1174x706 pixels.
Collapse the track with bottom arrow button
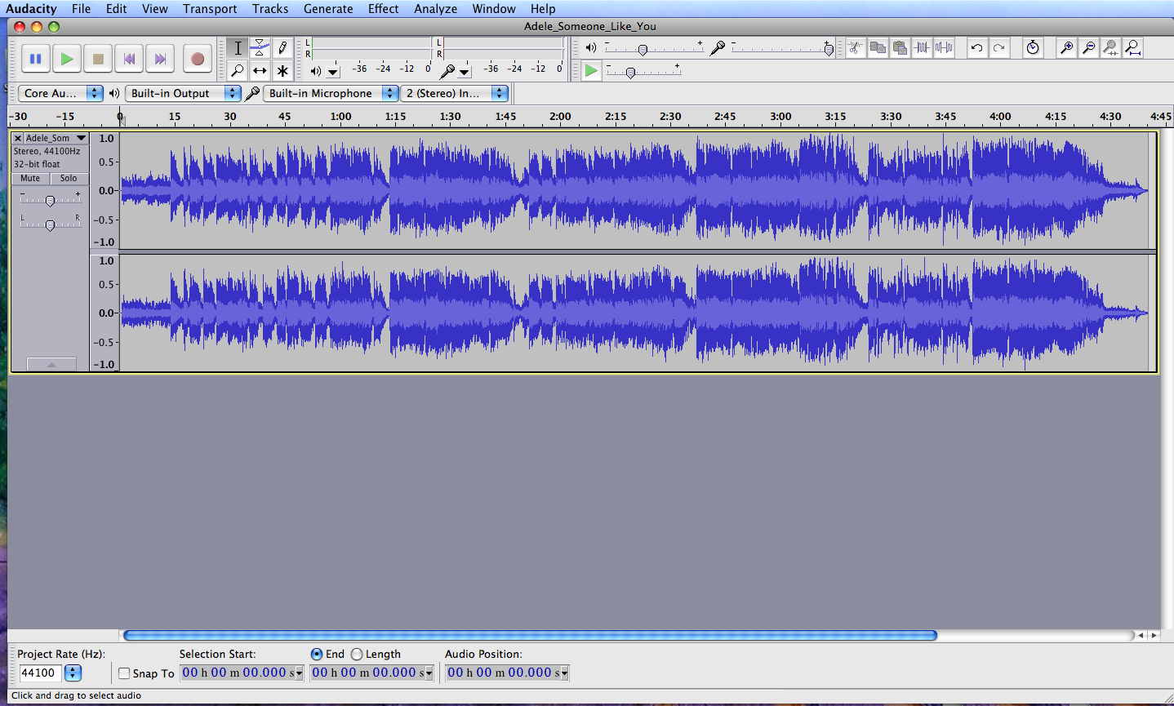tap(51, 364)
